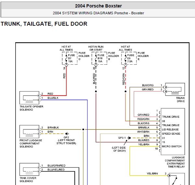This screenshot has width=195, height=185.
Task: Click 'BLK/ORG' label at Trunk Drive pin 1
Action: point(148,85)
